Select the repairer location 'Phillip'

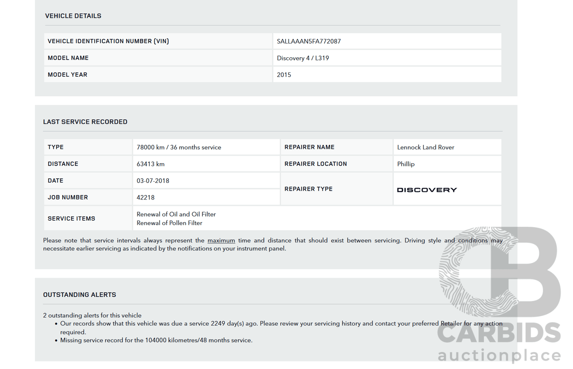[x=406, y=164]
